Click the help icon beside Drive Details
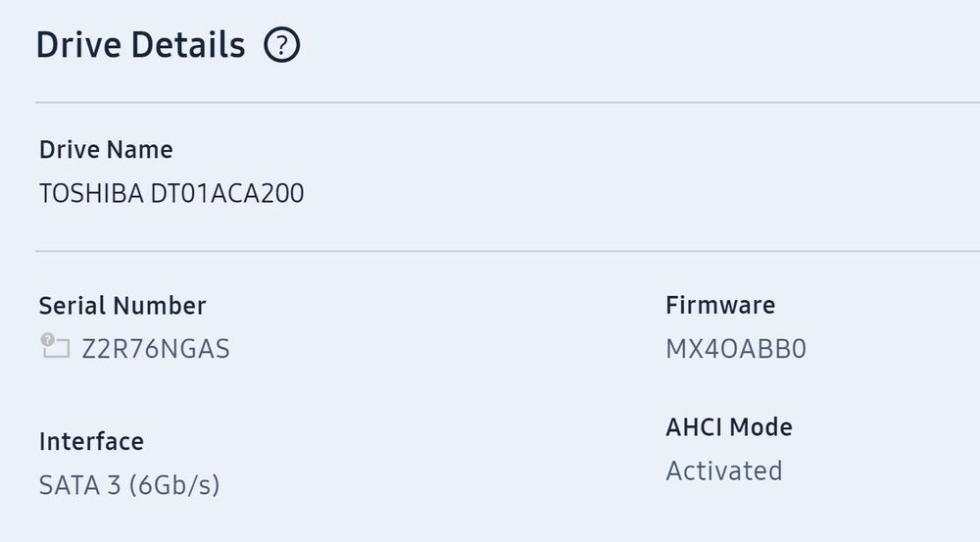The image size is (980, 542). click(282, 45)
